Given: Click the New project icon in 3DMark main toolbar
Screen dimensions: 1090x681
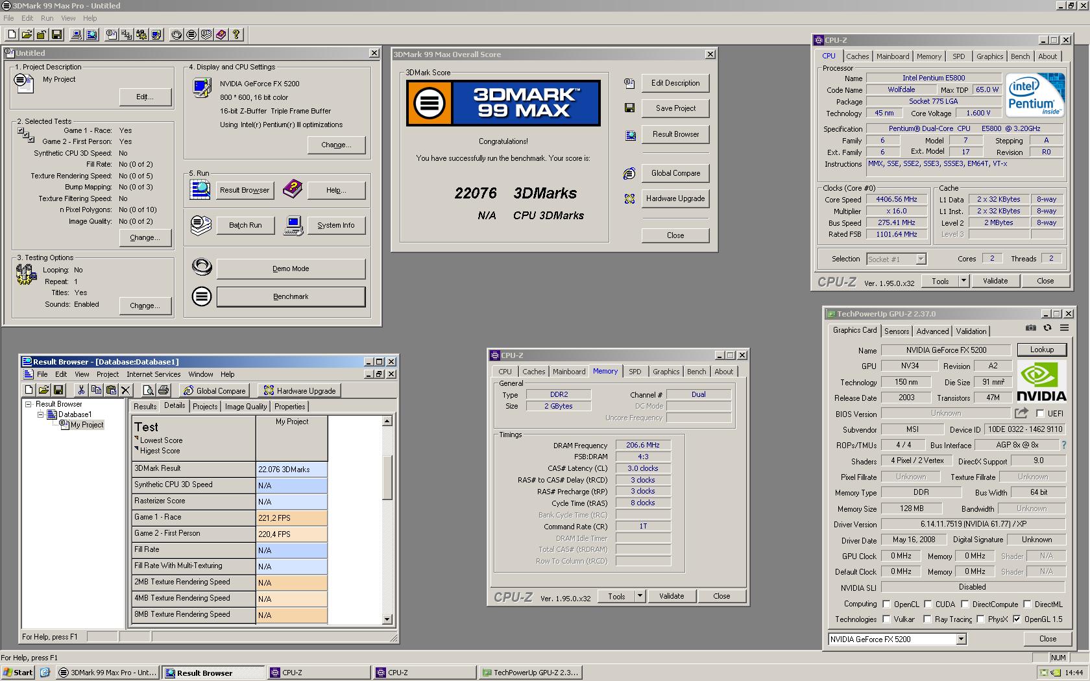Looking at the screenshot, I should pos(12,34).
